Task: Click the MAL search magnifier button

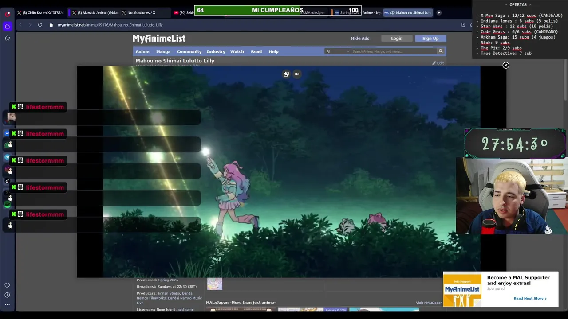Action: pos(441,51)
